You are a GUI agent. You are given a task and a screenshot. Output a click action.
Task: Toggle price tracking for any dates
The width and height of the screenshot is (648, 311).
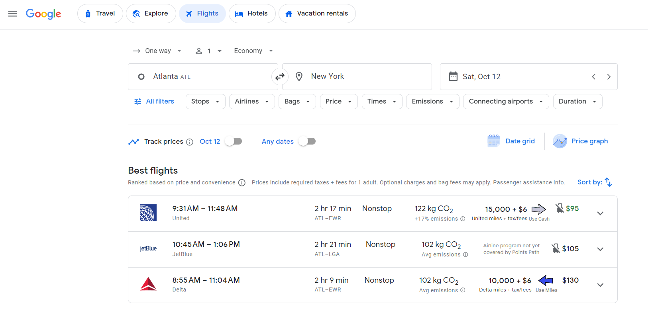tap(307, 141)
